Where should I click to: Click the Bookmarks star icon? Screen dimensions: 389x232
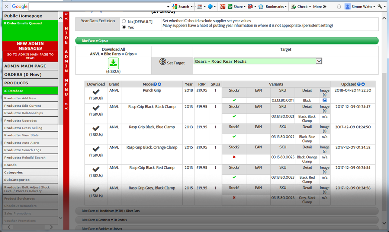click(261, 6)
